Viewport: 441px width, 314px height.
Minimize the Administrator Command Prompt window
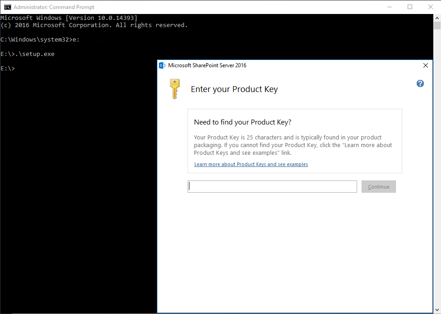[390, 7]
